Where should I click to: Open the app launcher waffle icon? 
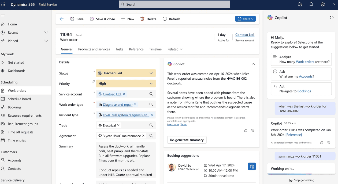coord(3,5)
